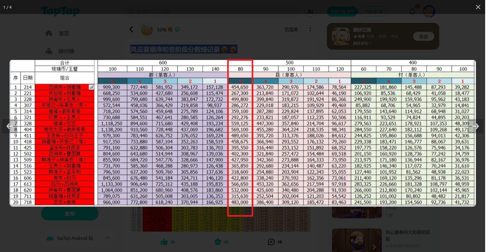
Task: Open the three-dot more options menu
Action: click(310, 30)
